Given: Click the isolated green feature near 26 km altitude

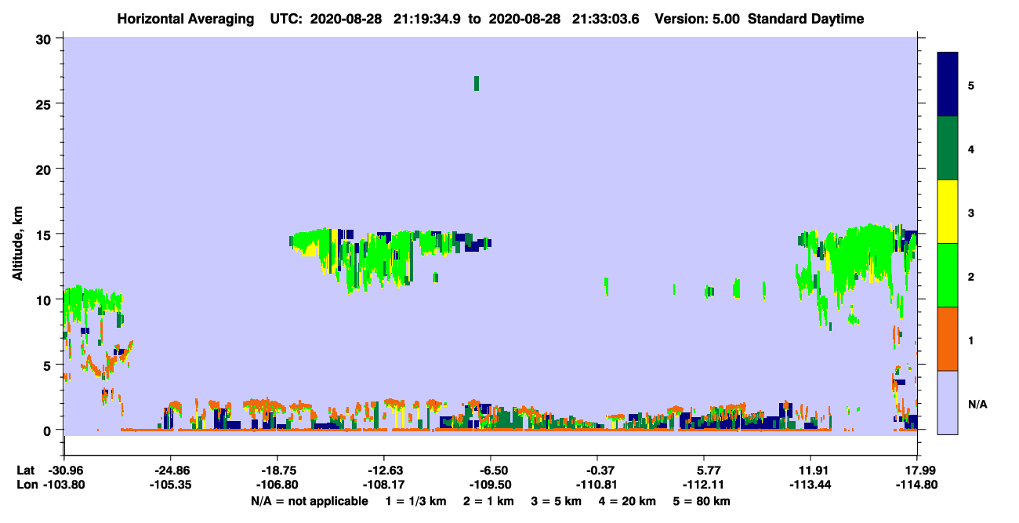Looking at the screenshot, I should pyautogui.click(x=476, y=83).
